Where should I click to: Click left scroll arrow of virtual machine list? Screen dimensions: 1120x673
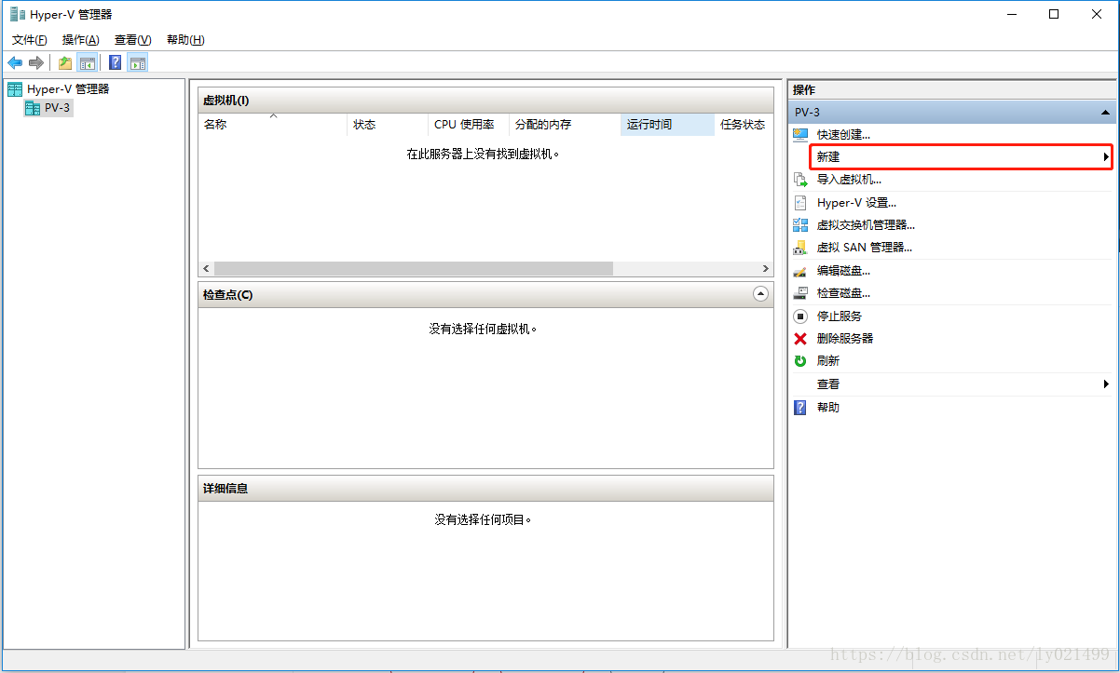pos(206,268)
